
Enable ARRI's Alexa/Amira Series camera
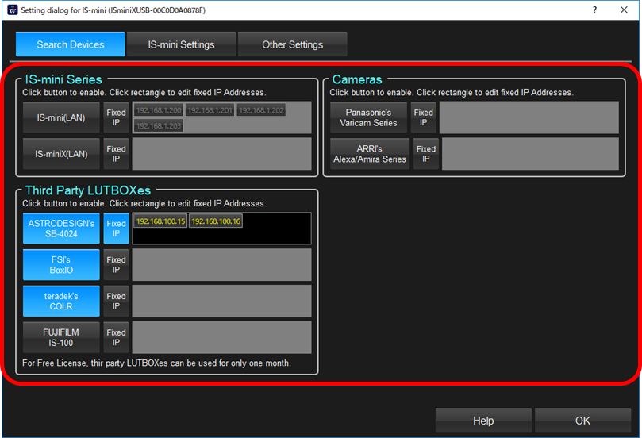(370, 154)
